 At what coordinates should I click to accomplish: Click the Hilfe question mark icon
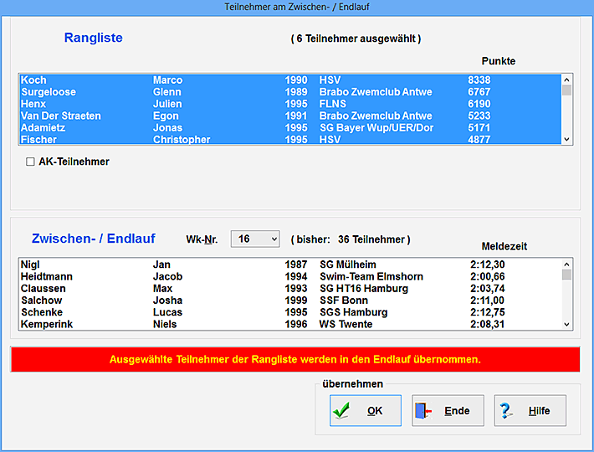pos(506,411)
